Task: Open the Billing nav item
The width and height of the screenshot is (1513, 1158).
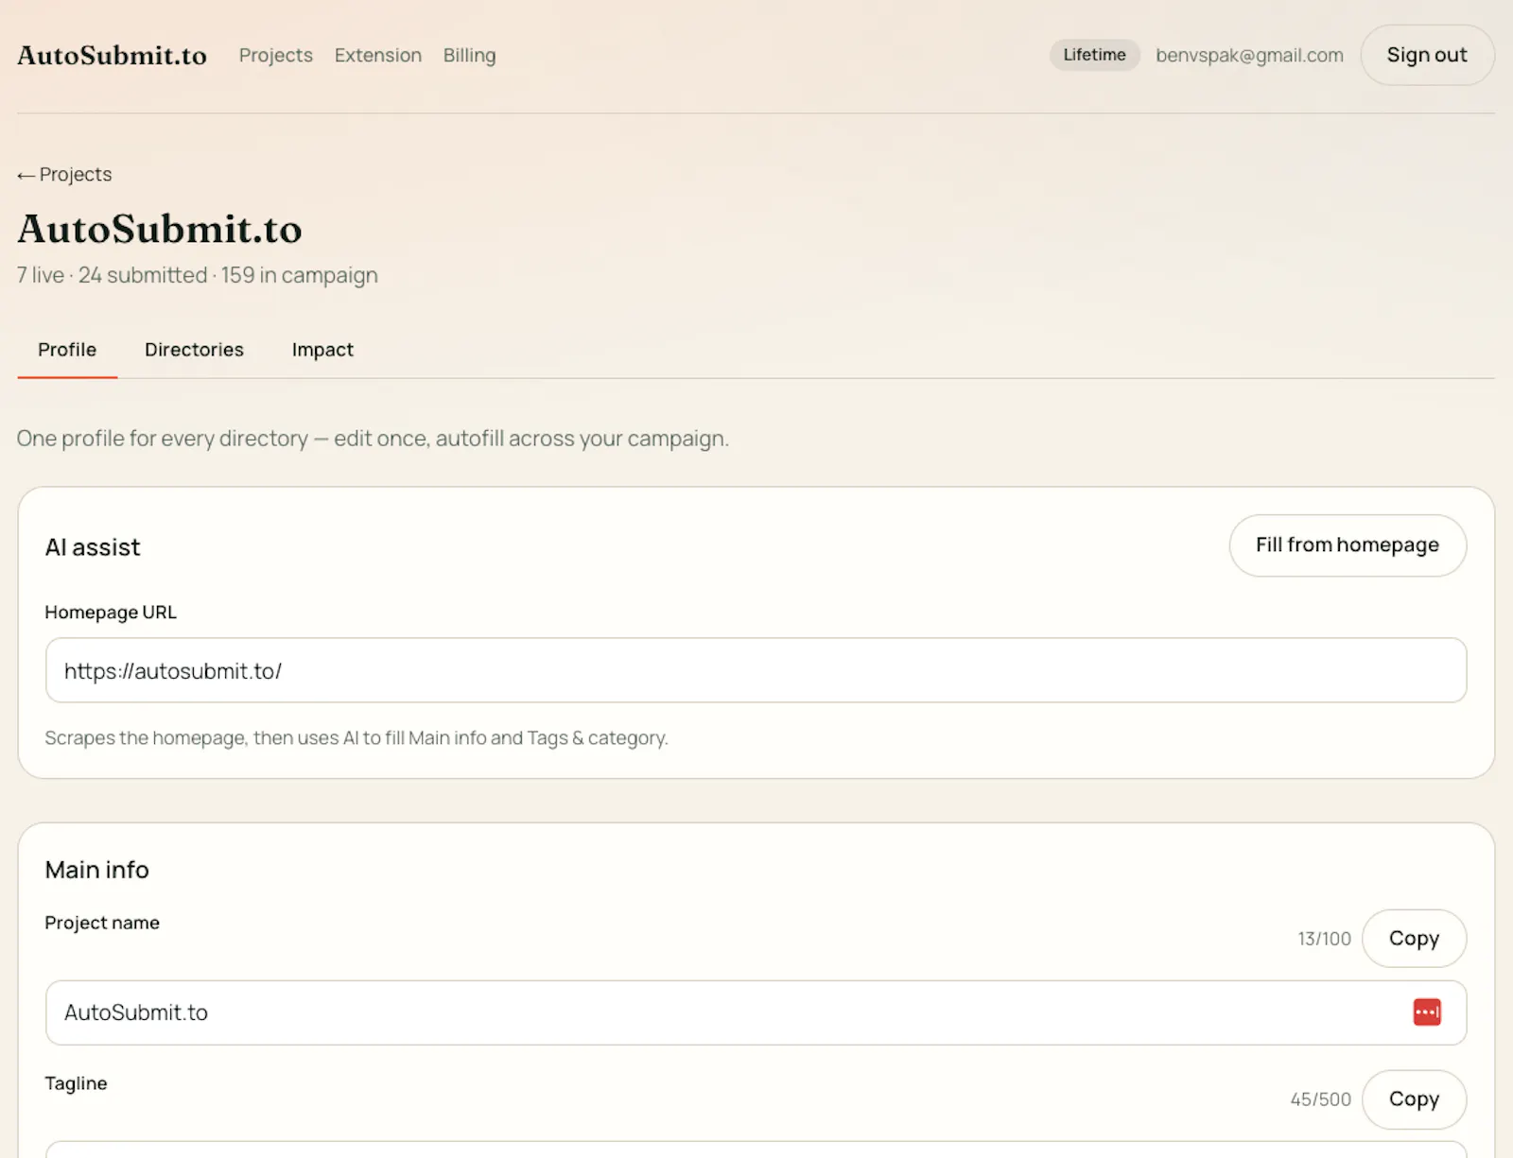Action: pos(469,56)
